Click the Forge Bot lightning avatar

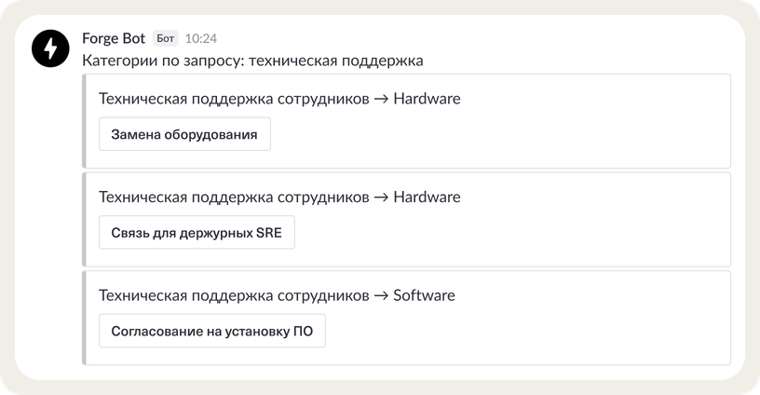50,49
